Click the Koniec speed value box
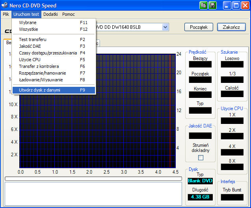The height and width of the screenshot is (208, 251). pos(200,95)
